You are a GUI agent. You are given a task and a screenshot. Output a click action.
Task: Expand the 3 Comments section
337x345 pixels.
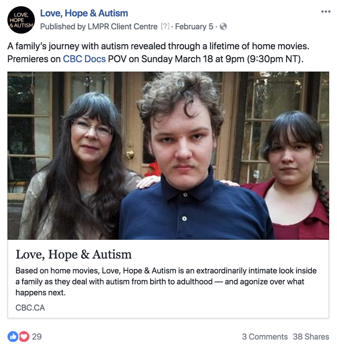(x=265, y=337)
